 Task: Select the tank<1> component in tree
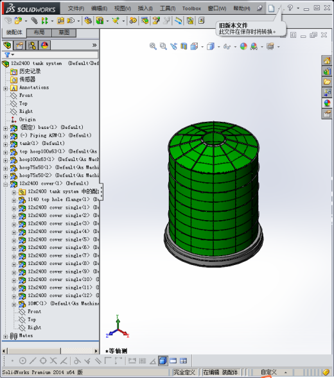tap(42, 143)
